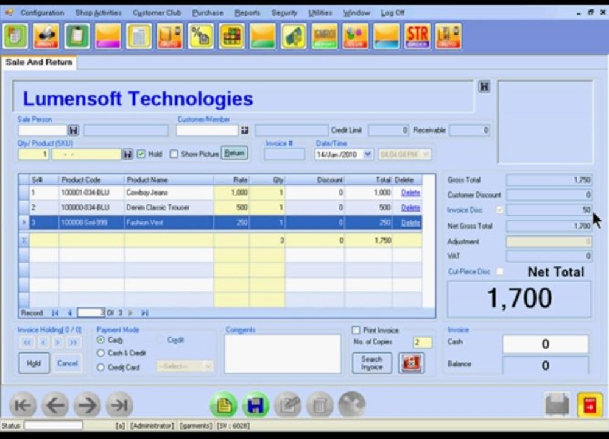The image size is (609, 439).
Task: Check the Cut-Piece Disc checkbox
Action: pyautogui.click(x=500, y=271)
